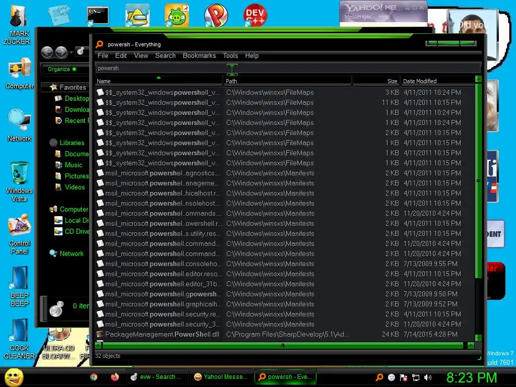516x387 pixels.
Task: Click the powersh - Everything taskbar button
Action: 285,377
